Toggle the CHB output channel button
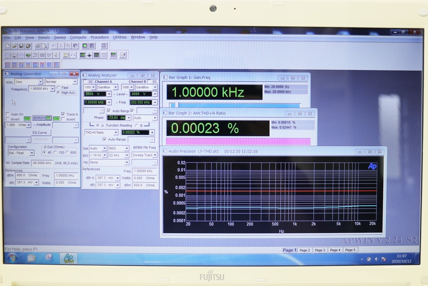Image resolution: width=428 pixels, height=286 pixels. (x=56, y=119)
